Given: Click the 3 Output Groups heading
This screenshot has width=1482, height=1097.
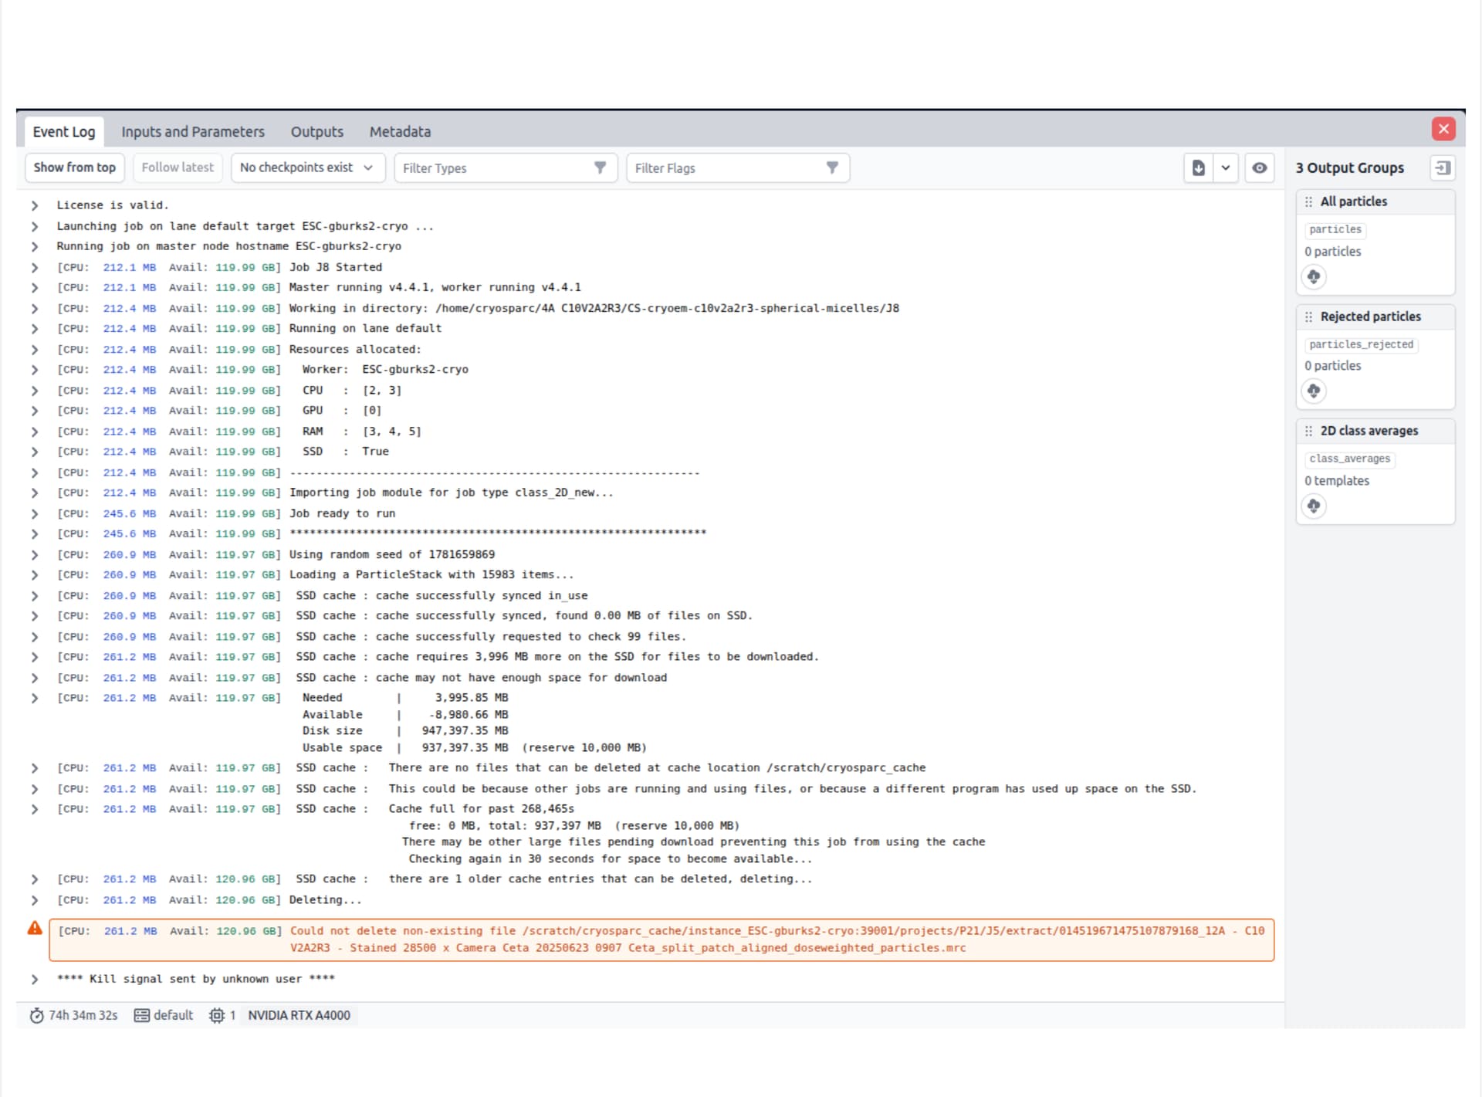Looking at the screenshot, I should click(x=1349, y=168).
